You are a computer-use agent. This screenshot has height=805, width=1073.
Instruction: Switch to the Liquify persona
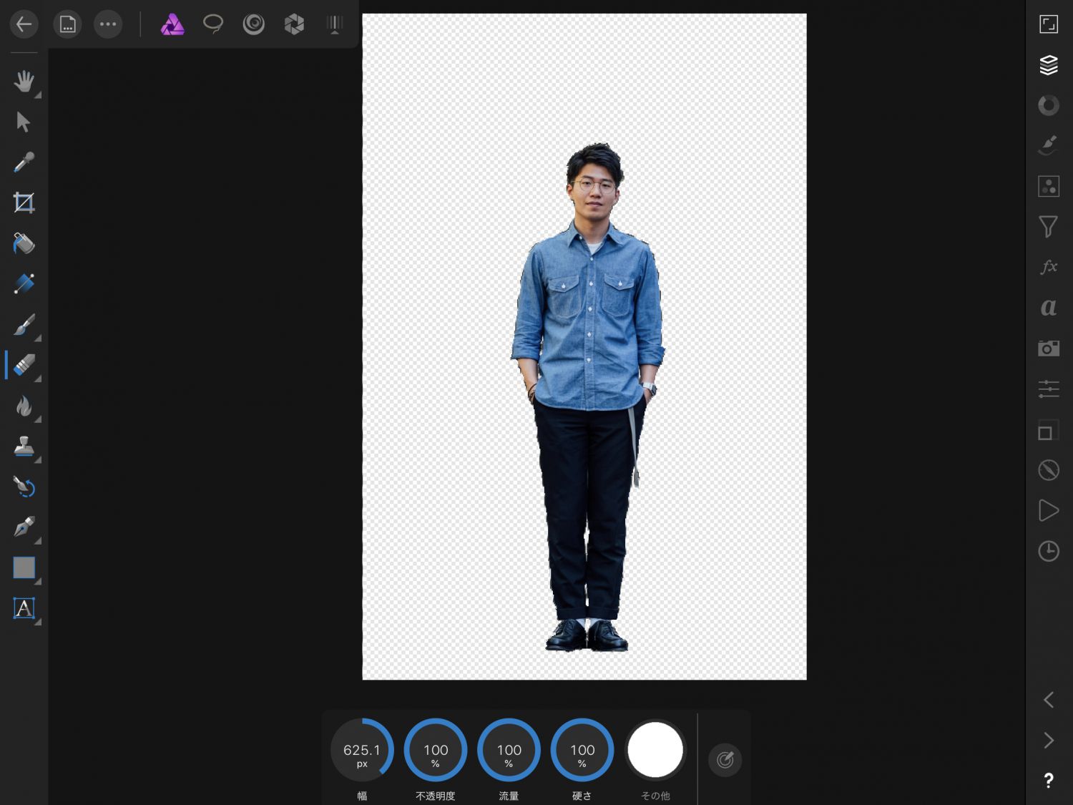click(253, 24)
